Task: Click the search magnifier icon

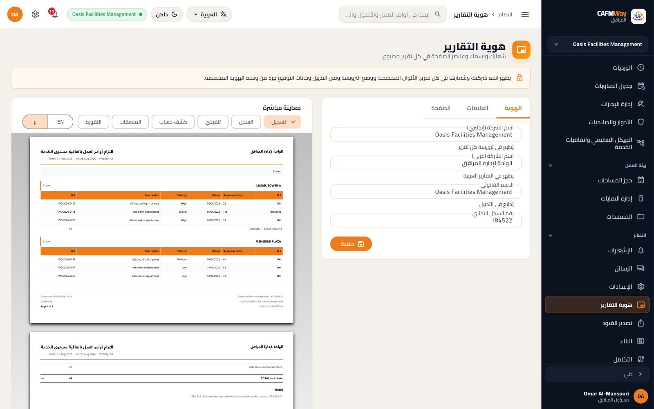Action: (x=438, y=14)
